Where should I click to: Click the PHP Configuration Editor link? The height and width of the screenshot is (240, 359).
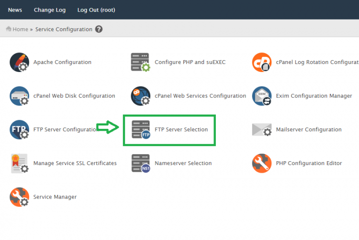coord(309,163)
